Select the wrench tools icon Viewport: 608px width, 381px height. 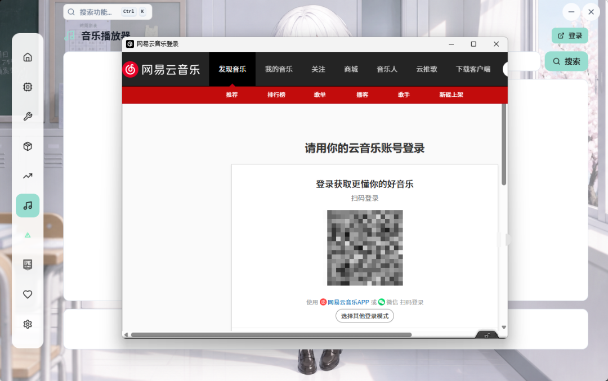pyautogui.click(x=28, y=116)
